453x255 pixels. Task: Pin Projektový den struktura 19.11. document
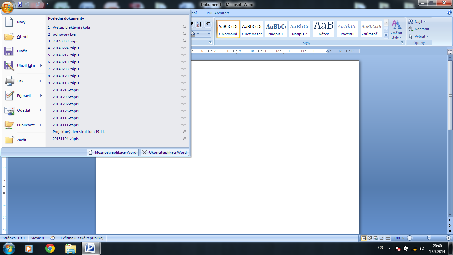coord(184,131)
